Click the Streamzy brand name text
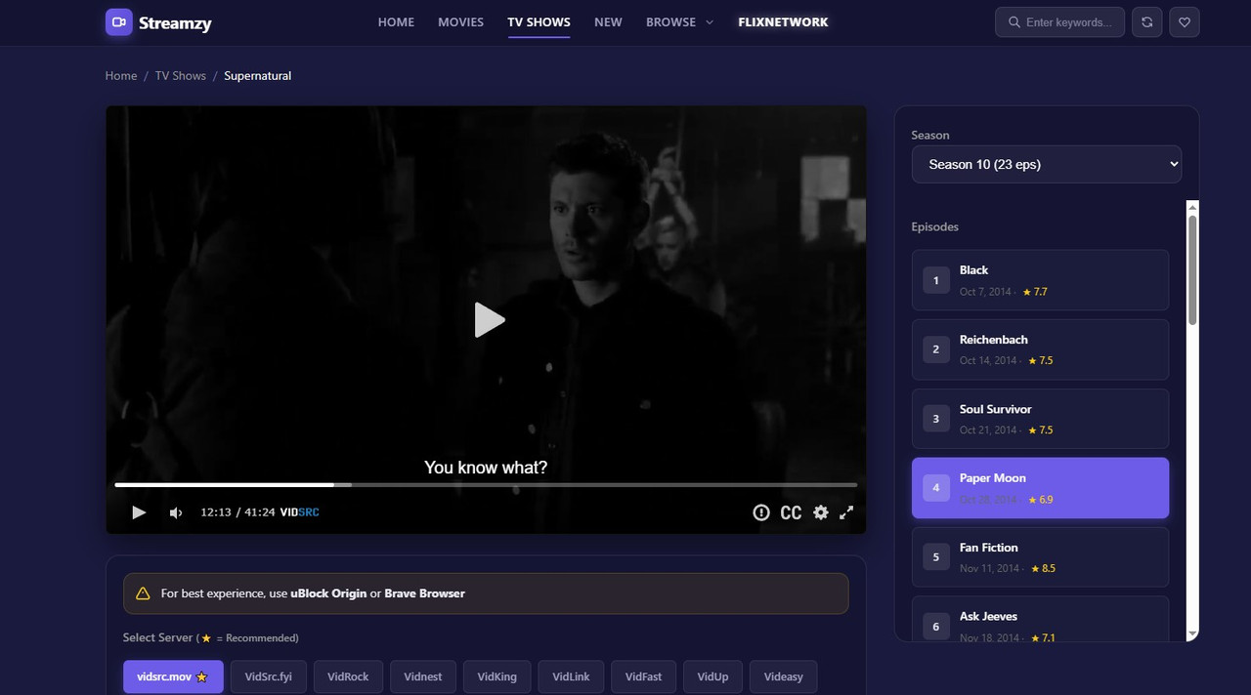1251x695 pixels. (x=175, y=22)
